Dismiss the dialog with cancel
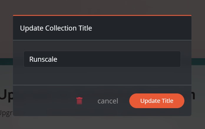The width and height of the screenshot is (205, 129). coord(108,101)
